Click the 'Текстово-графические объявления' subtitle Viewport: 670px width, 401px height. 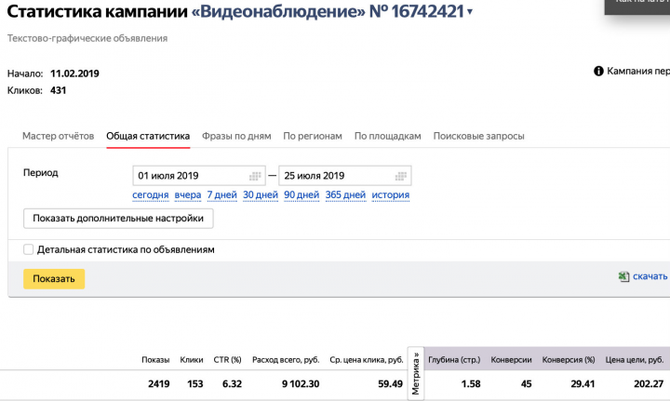pos(87,38)
